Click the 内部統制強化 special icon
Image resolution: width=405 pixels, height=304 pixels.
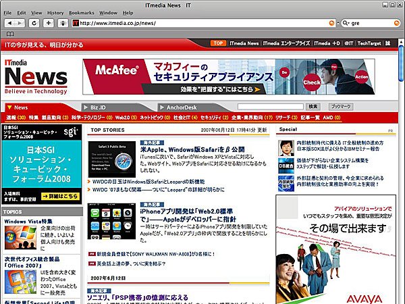pyautogui.click(x=286, y=184)
